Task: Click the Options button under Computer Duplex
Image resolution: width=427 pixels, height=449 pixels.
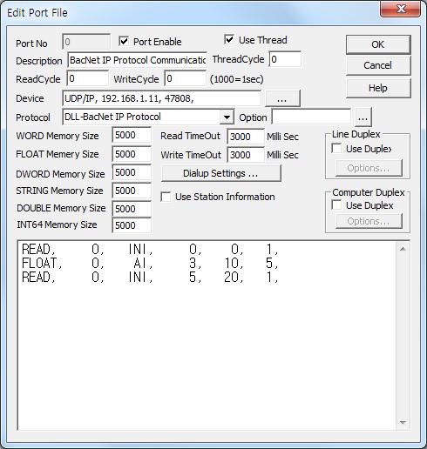Action: (x=369, y=221)
